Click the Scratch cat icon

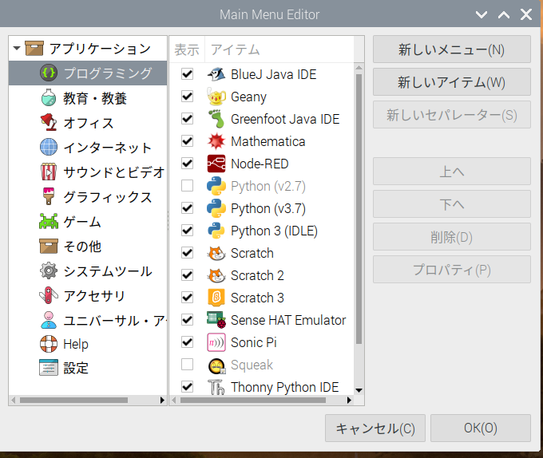pyautogui.click(x=216, y=253)
